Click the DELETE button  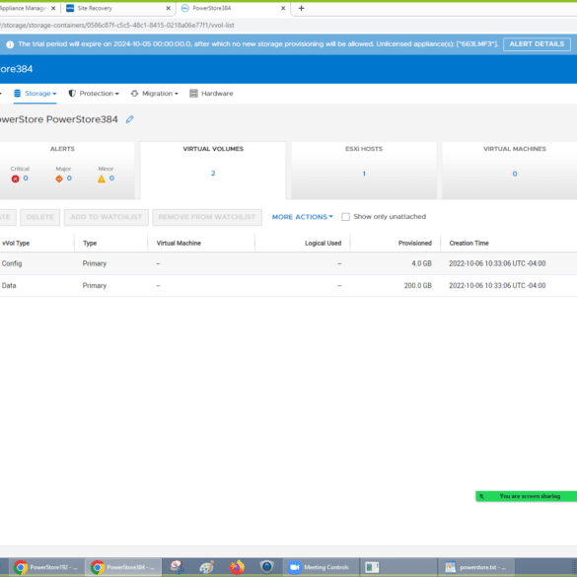pyautogui.click(x=40, y=217)
